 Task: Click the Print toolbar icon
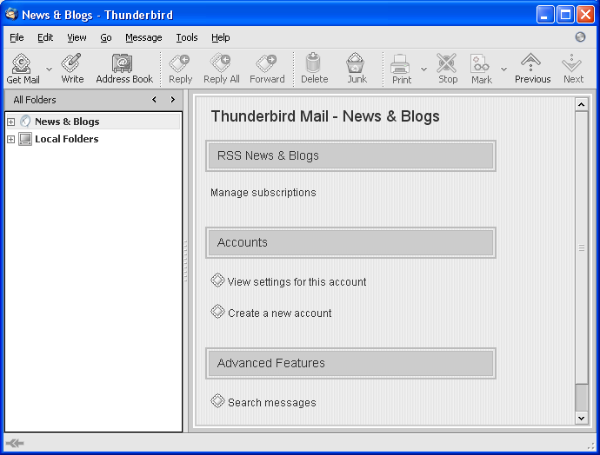click(x=400, y=63)
